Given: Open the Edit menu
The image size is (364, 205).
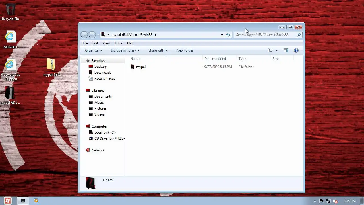Looking at the screenshot, I should pos(95,43).
